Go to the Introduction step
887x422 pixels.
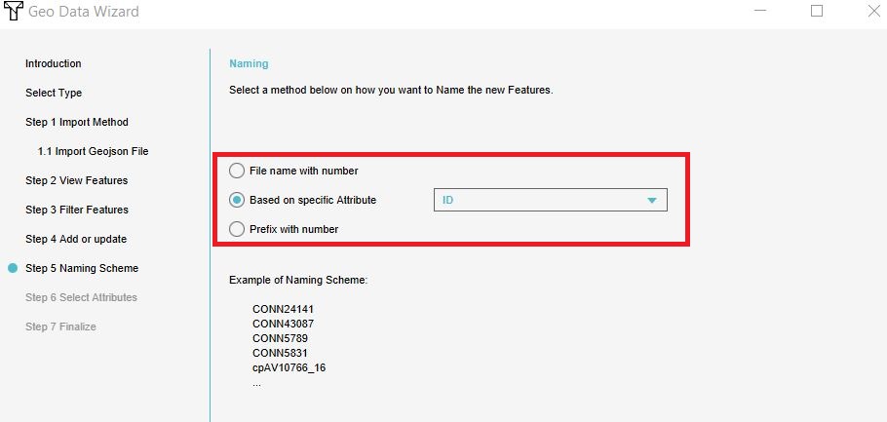(x=54, y=63)
